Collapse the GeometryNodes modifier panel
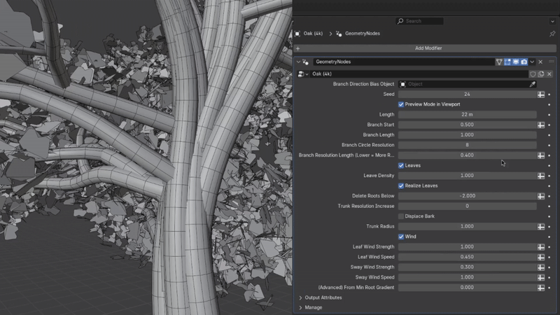The image size is (560, 315). (x=298, y=62)
